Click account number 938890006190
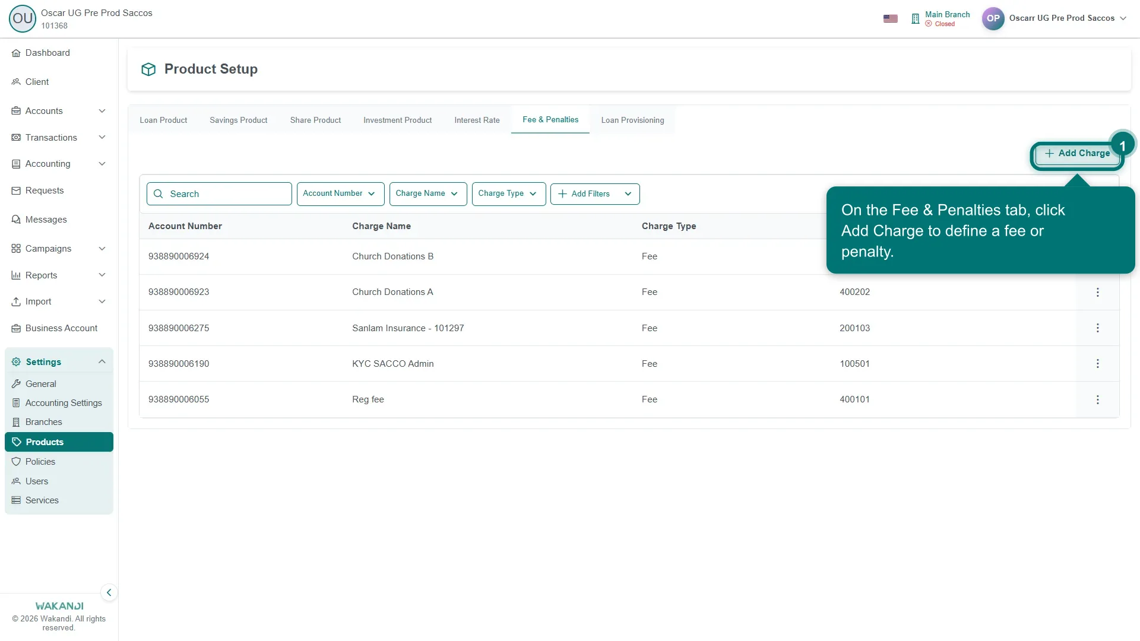This screenshot has height=641, width=1140. pyautogui.click(x=179, y=364)
